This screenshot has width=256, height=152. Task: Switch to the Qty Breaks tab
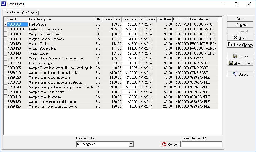click(x=30, y=13)
